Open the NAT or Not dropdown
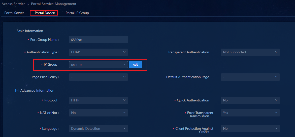Viewport: 295px width, 137px height. (99, 113)
